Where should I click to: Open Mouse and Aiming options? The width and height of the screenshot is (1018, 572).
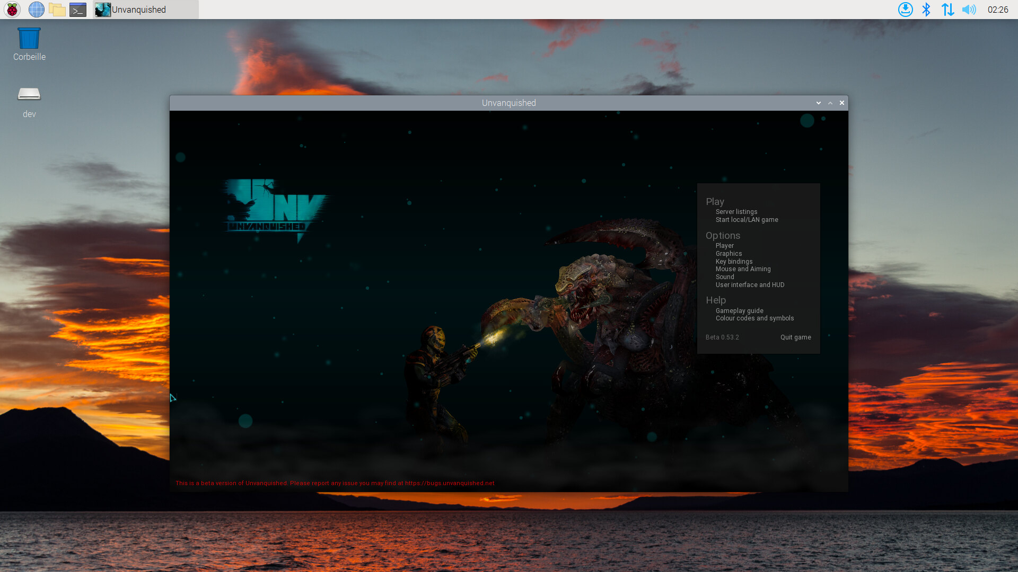click(743, 269)
